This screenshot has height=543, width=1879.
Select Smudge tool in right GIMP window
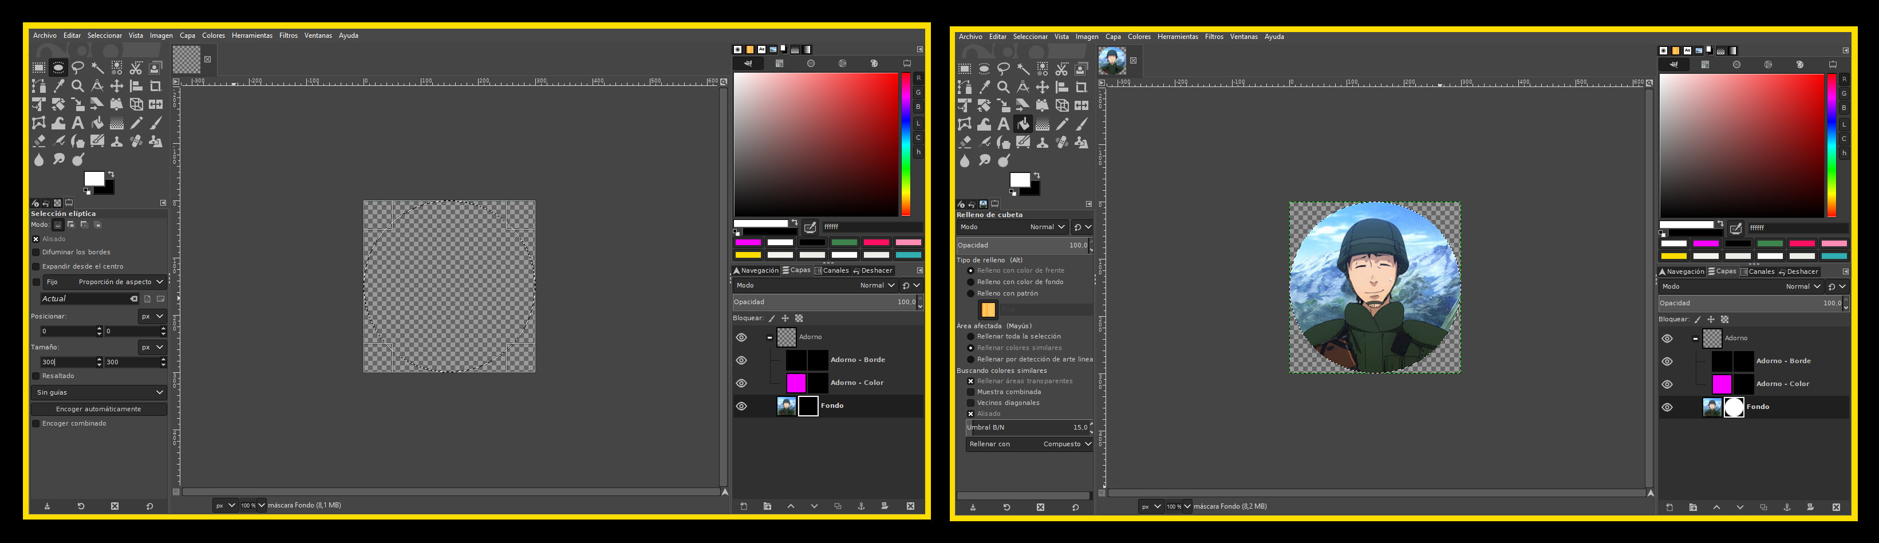(x=984, y=160)
